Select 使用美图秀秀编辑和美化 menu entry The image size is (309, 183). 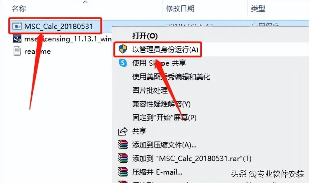coord(171,77)
